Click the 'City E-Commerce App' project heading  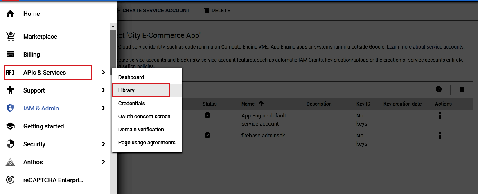[x=163, y=35]
